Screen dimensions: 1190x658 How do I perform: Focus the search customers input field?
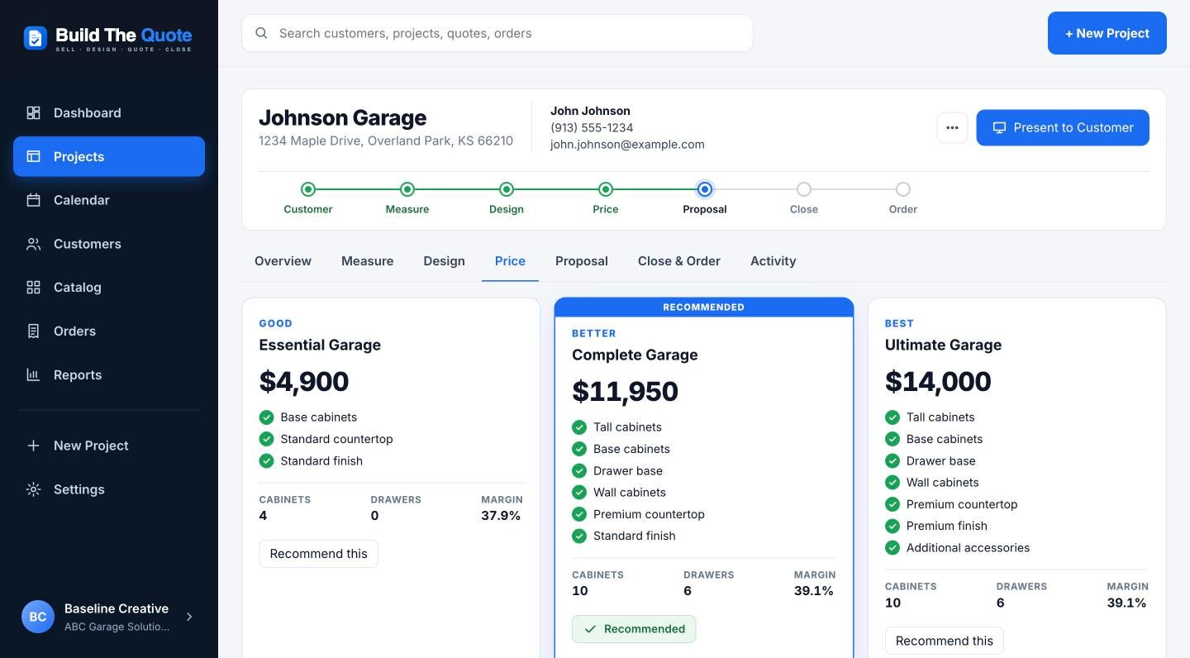tap(497, 33)
